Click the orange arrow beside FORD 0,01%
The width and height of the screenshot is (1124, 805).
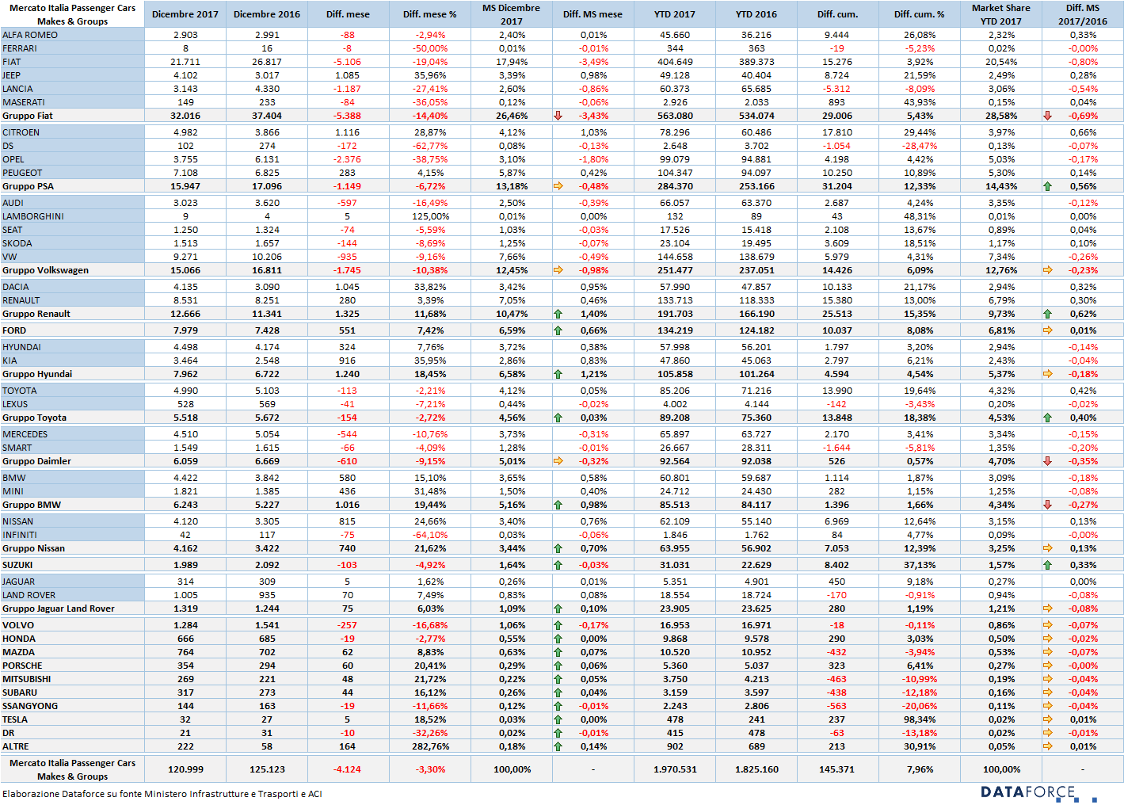click(1047, 330)
